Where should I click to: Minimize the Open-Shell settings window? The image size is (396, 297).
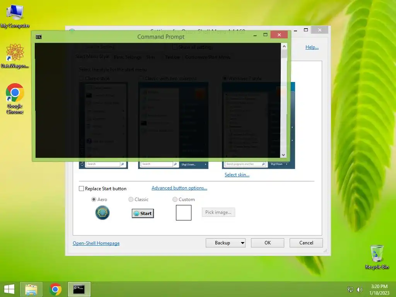point(295,30)
